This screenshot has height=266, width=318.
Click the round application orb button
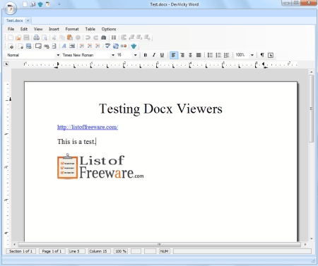10,8
